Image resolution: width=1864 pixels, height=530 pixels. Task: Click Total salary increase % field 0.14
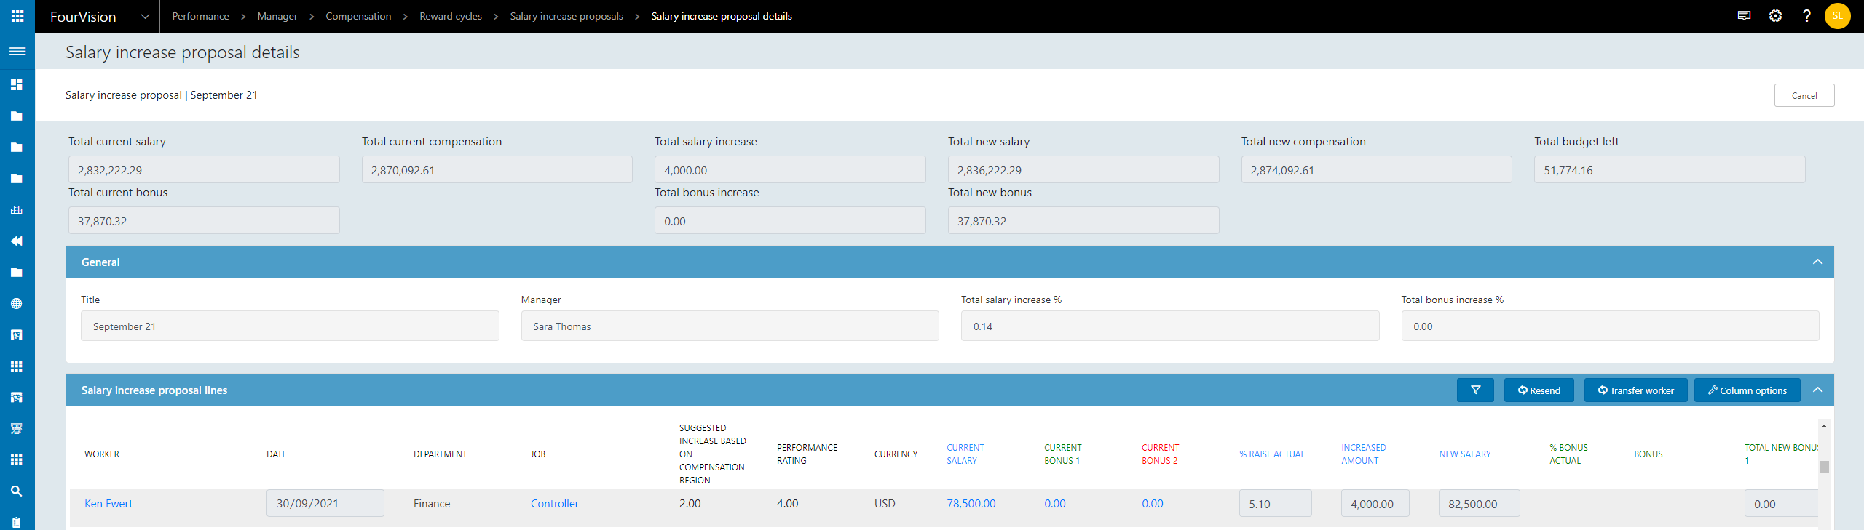(1170, 326)
